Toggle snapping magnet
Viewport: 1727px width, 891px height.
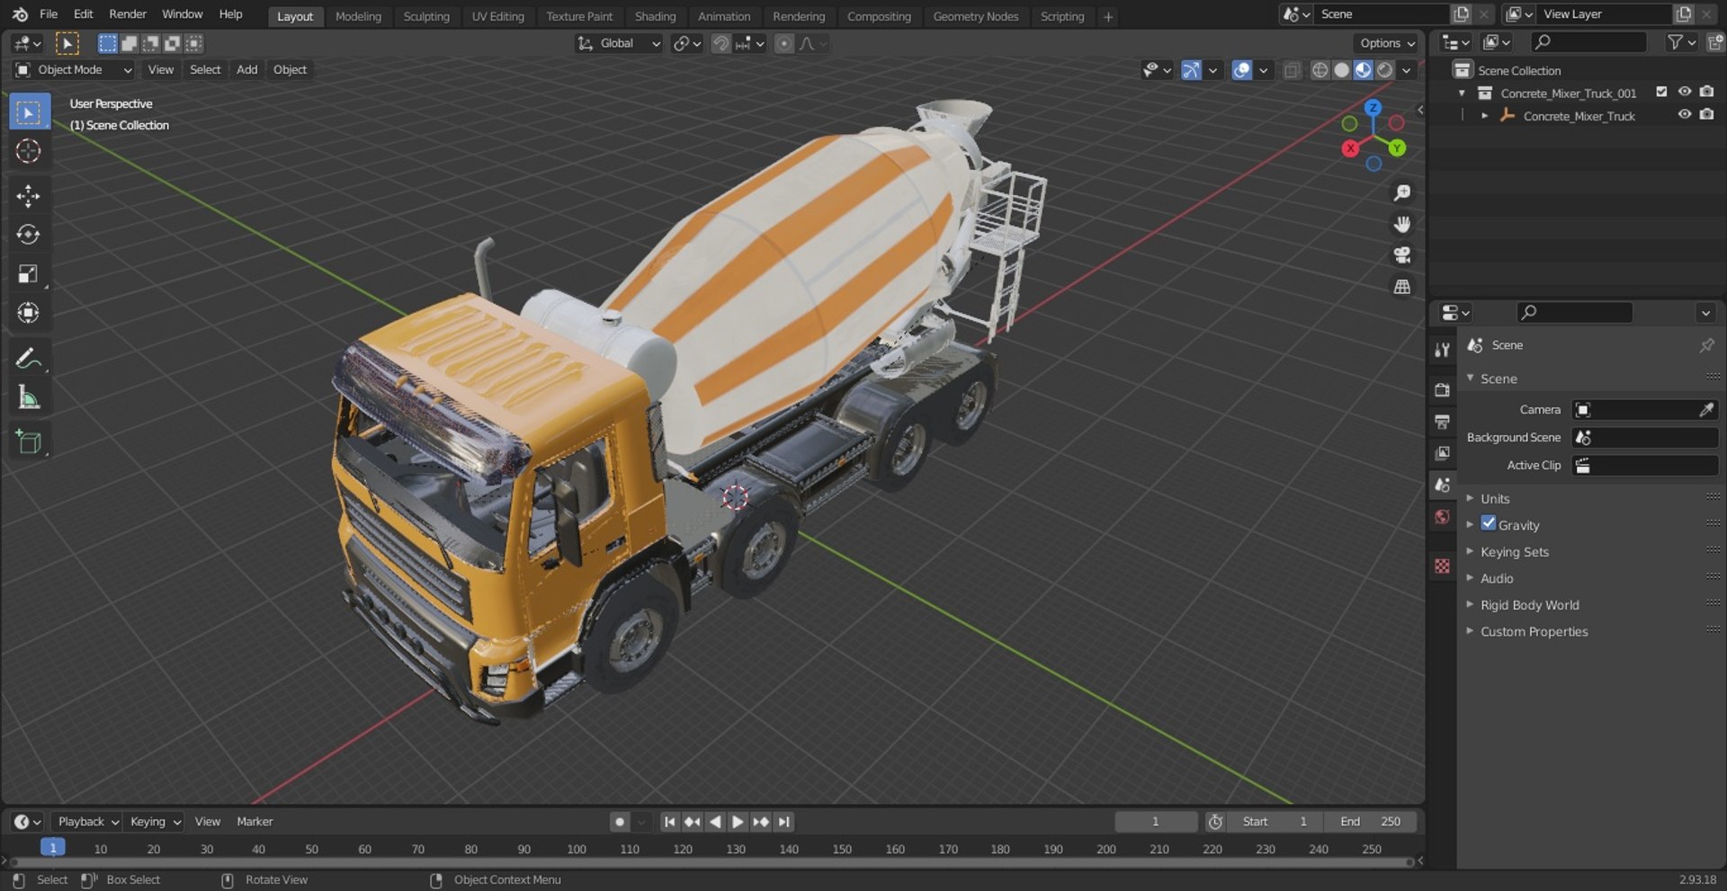(x=720, y=43)
